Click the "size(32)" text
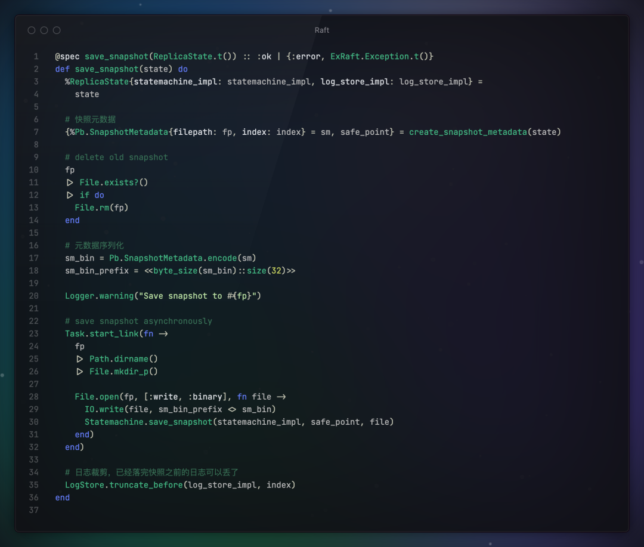 pos(266,271)
